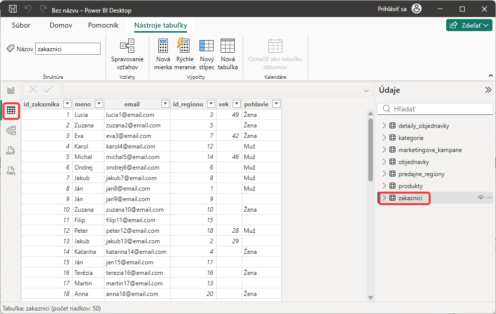Viewport: 496px width, 314px height.
Task: Click the Zdieľať share button
Action: tap(469, 25)
